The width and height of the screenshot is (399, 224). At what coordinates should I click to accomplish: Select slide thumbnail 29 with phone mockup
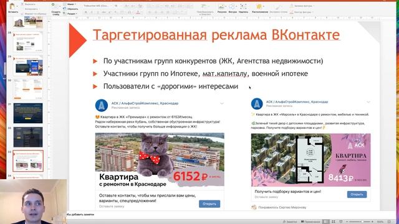click(x=27, y=66)
